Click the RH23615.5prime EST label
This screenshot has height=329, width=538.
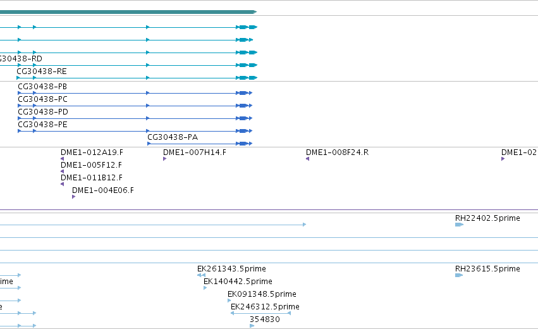[x=487, y=269]
